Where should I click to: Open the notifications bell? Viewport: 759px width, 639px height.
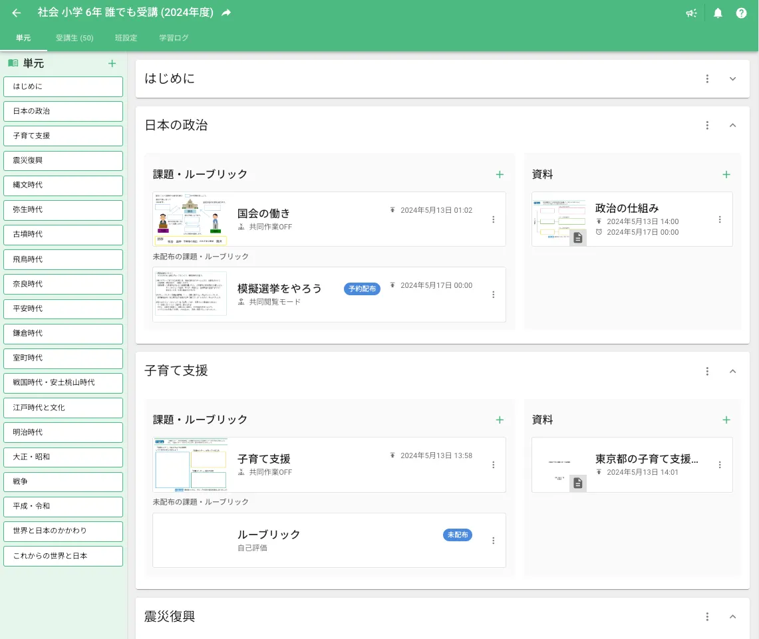pos(718,13)
